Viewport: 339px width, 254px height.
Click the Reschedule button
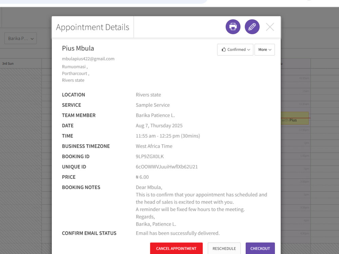click(x=224, y=248)
